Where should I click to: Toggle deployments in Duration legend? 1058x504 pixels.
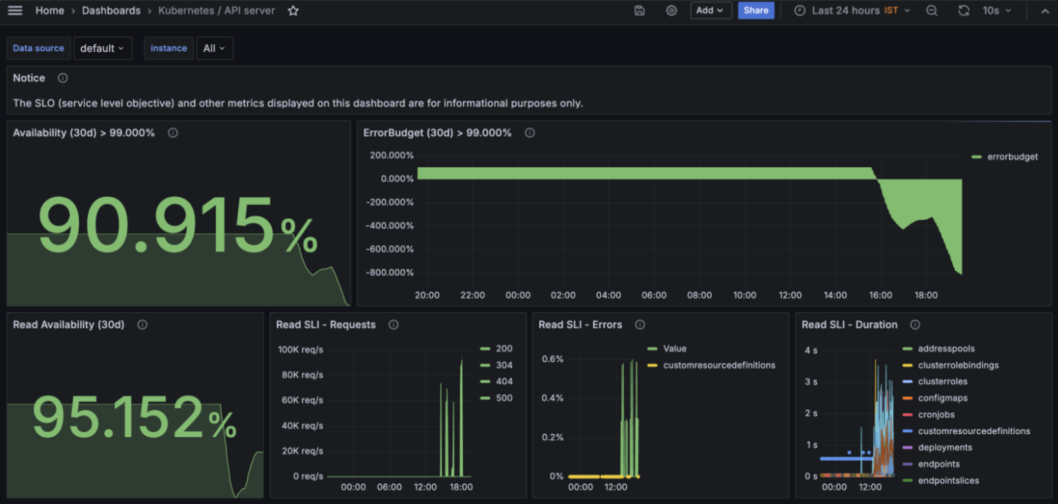(945, 447)
